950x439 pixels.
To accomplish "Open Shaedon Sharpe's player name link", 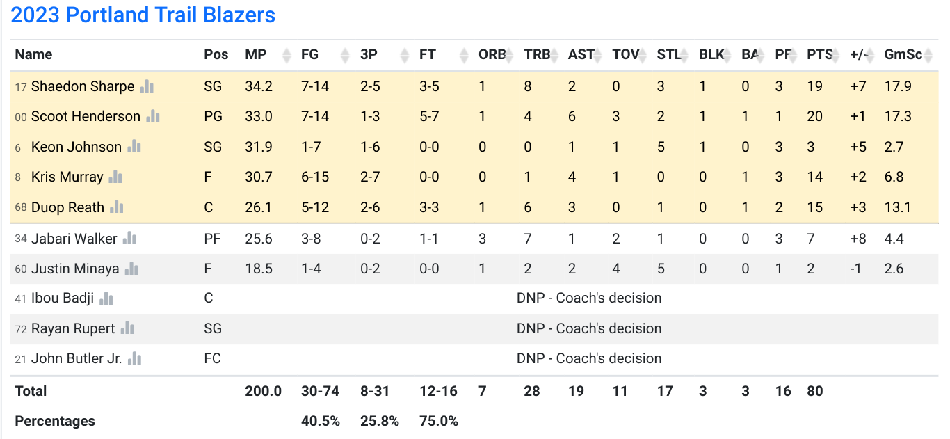I will pos(83,86).
